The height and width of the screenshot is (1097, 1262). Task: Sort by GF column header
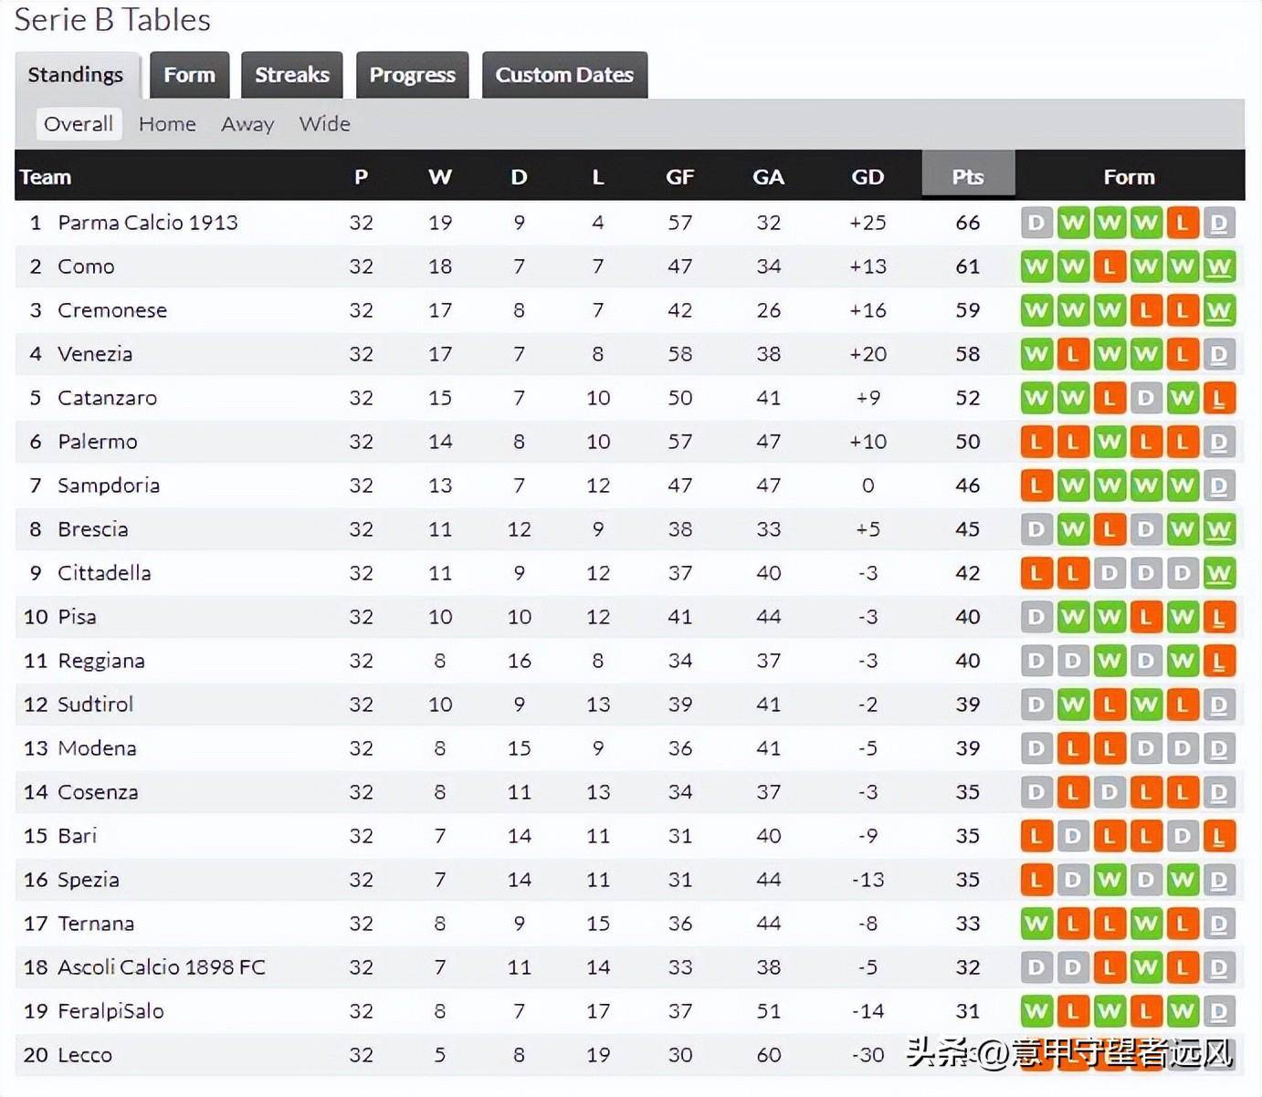(x=679, y=176)
